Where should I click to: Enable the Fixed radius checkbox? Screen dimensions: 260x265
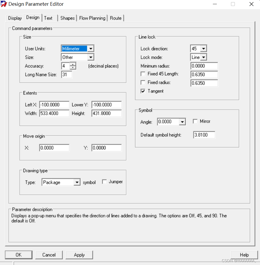[x=143, y=83]
